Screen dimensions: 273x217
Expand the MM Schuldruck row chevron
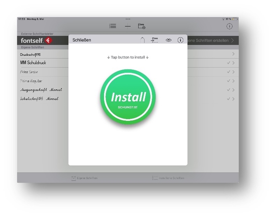click(233, 63)
